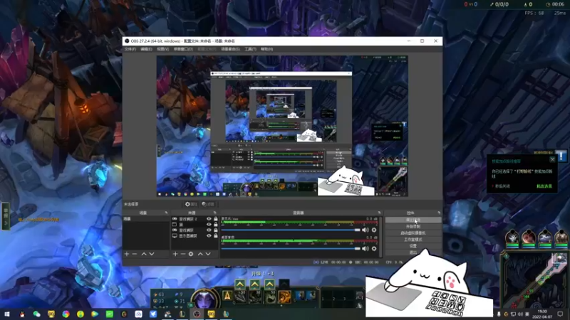Screen dimensions: 570x320
Task: Toggle the lock on source 窗口捕获 2
Action: (x=216, y=219)
